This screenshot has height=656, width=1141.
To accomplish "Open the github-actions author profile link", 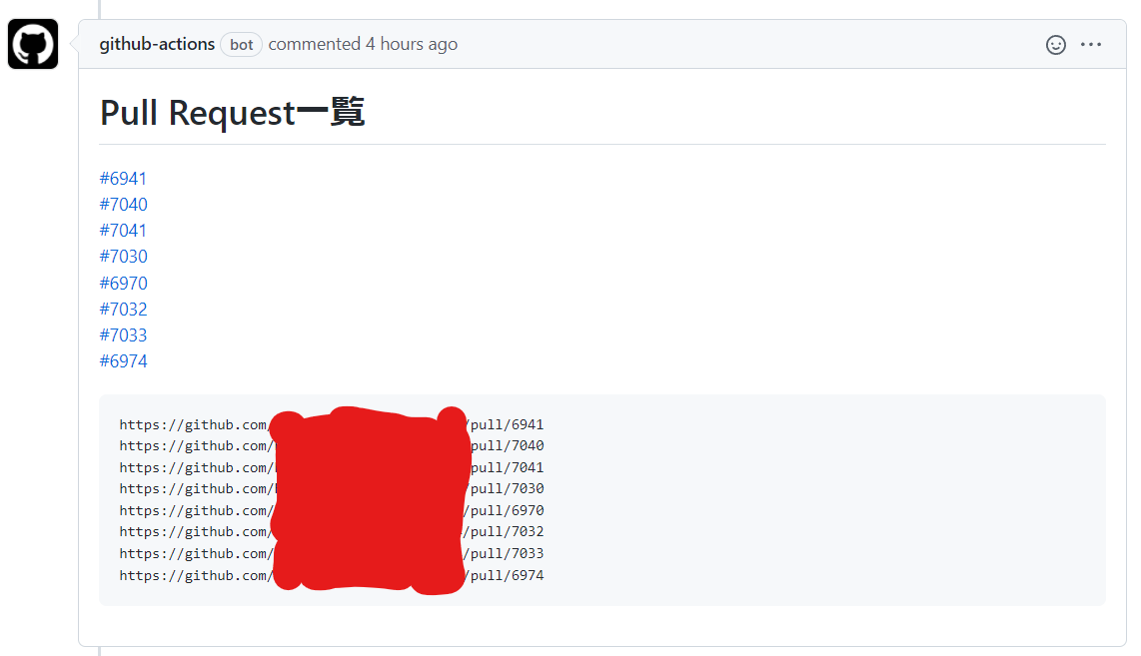I will point(157,44).
